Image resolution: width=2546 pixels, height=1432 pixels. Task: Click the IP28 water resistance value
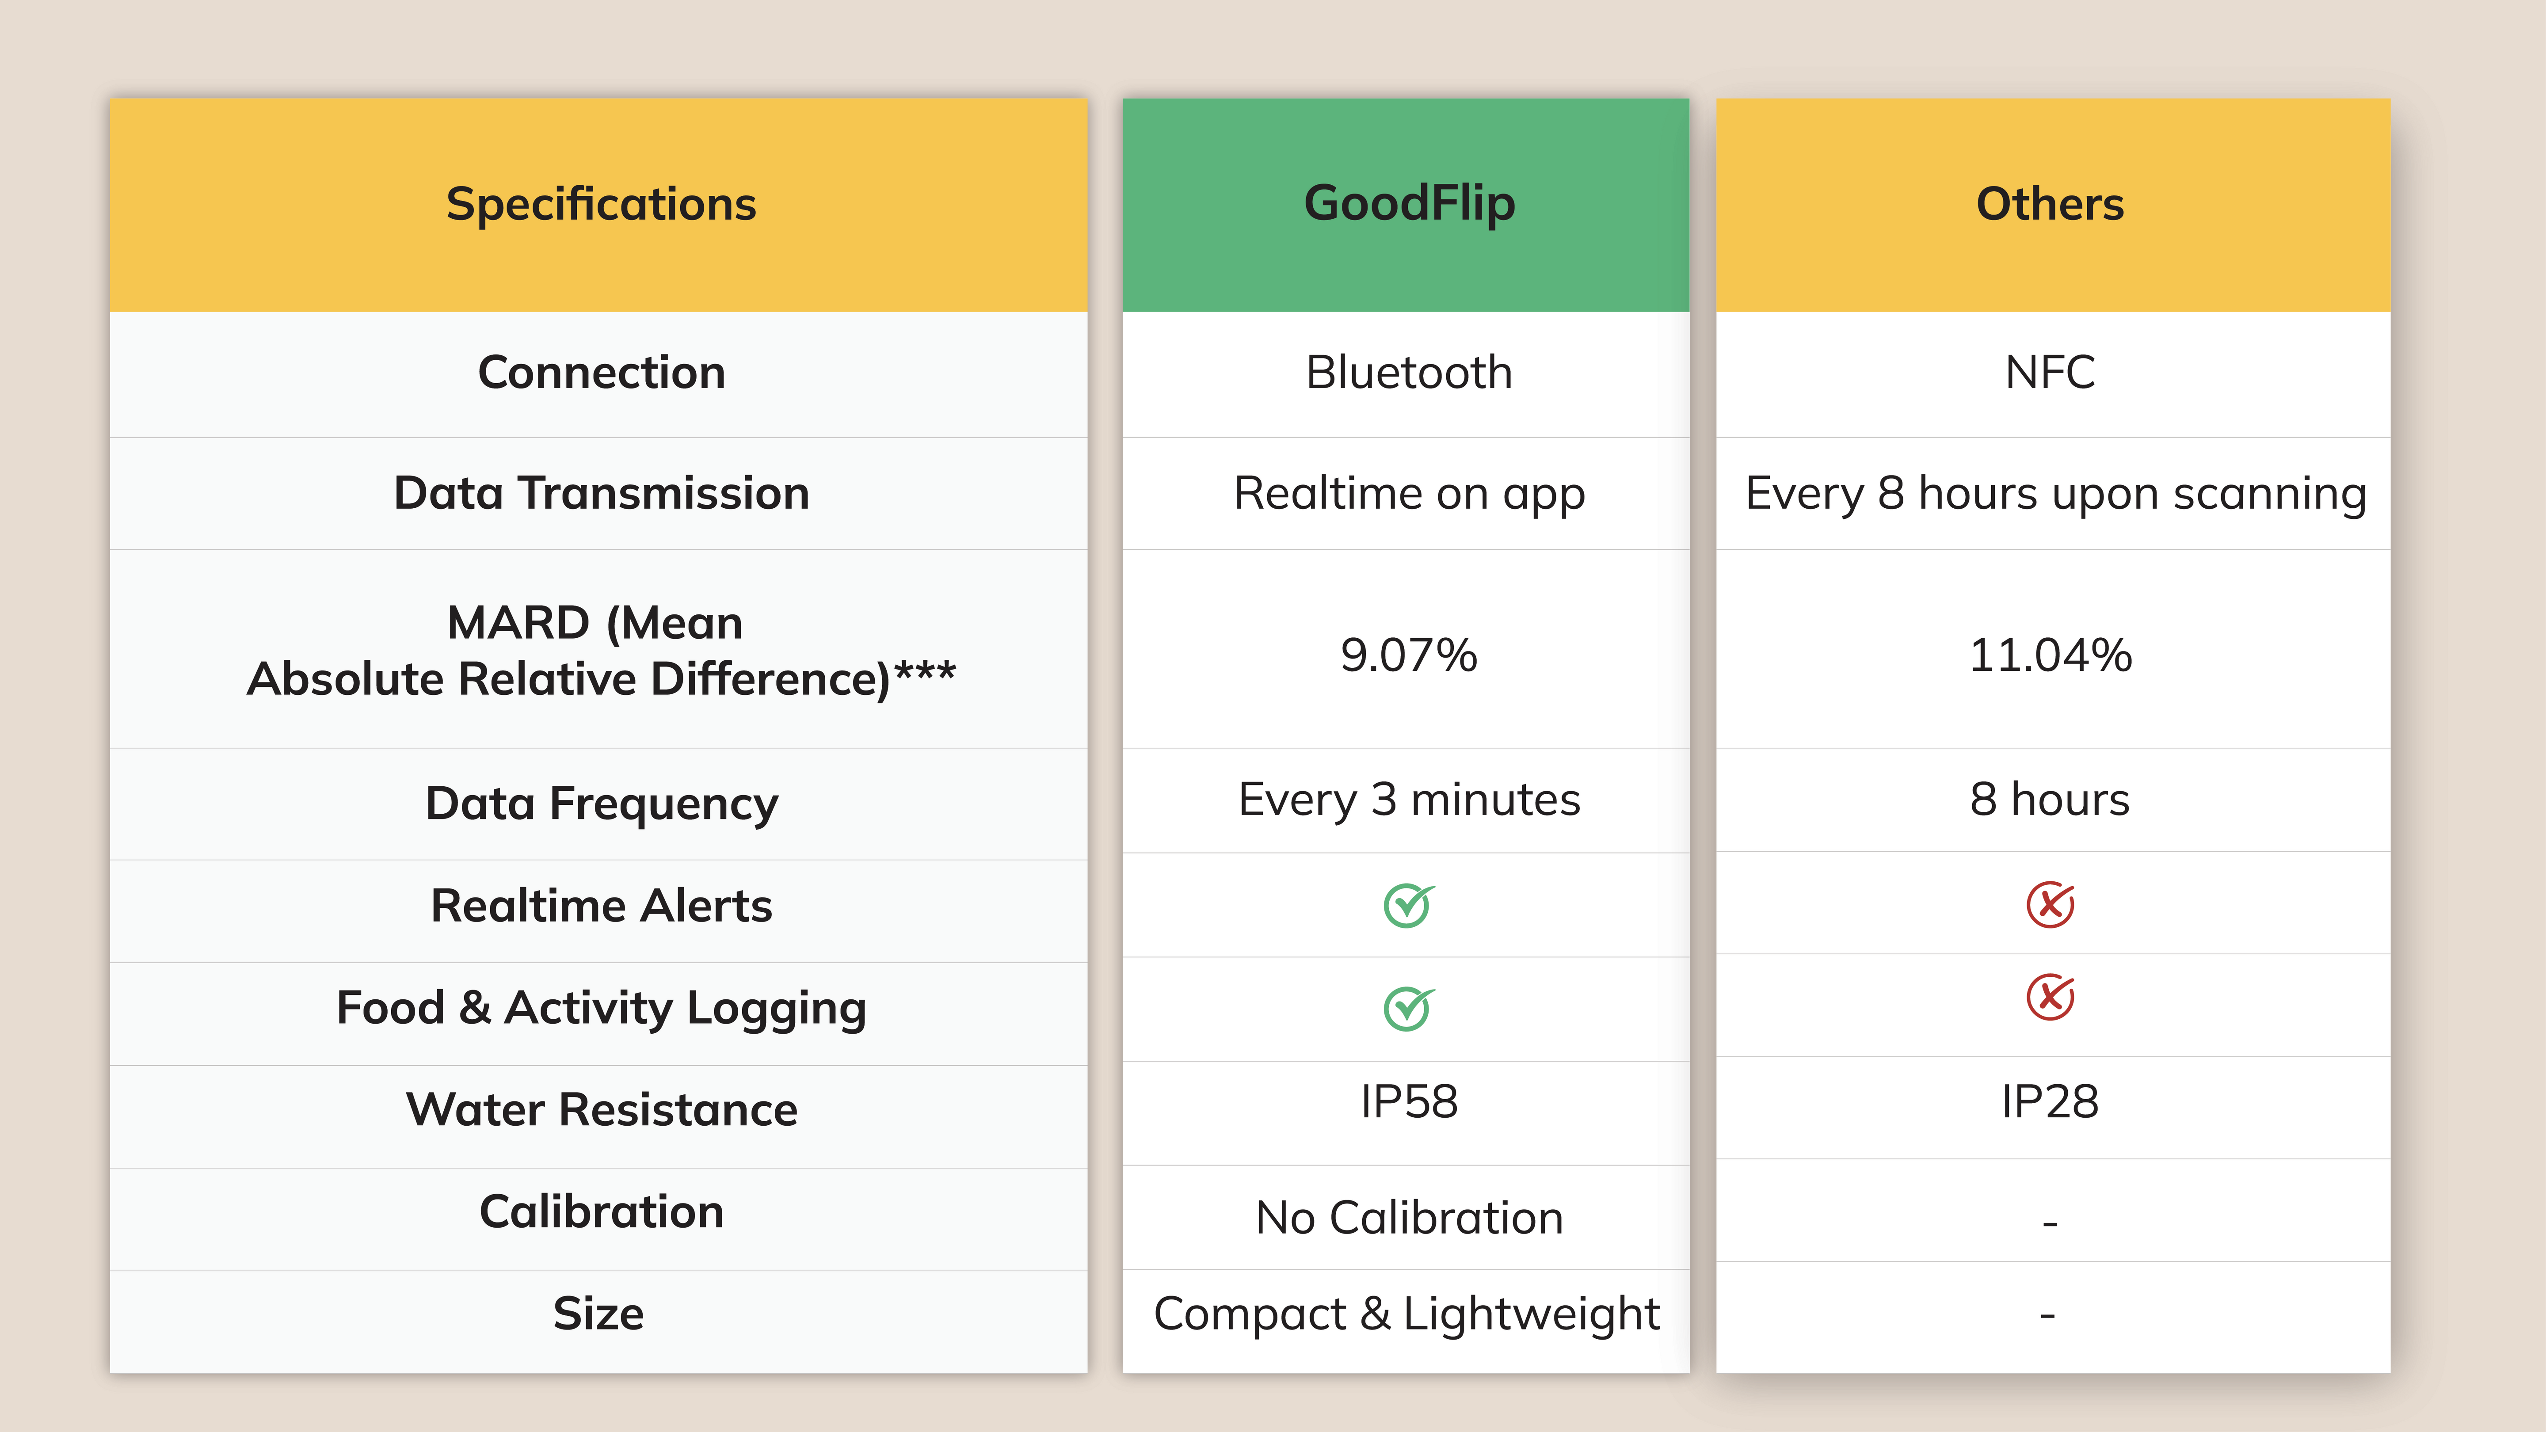pyautogui.click(x=2050, y=1101)
